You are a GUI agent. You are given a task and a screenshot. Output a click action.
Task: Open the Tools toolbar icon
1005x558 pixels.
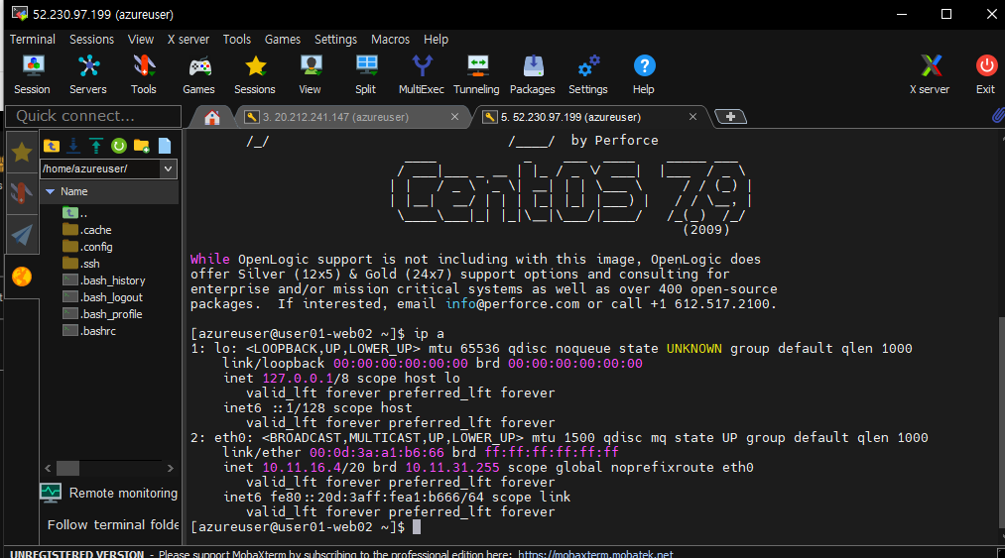[x=144, y=74]
